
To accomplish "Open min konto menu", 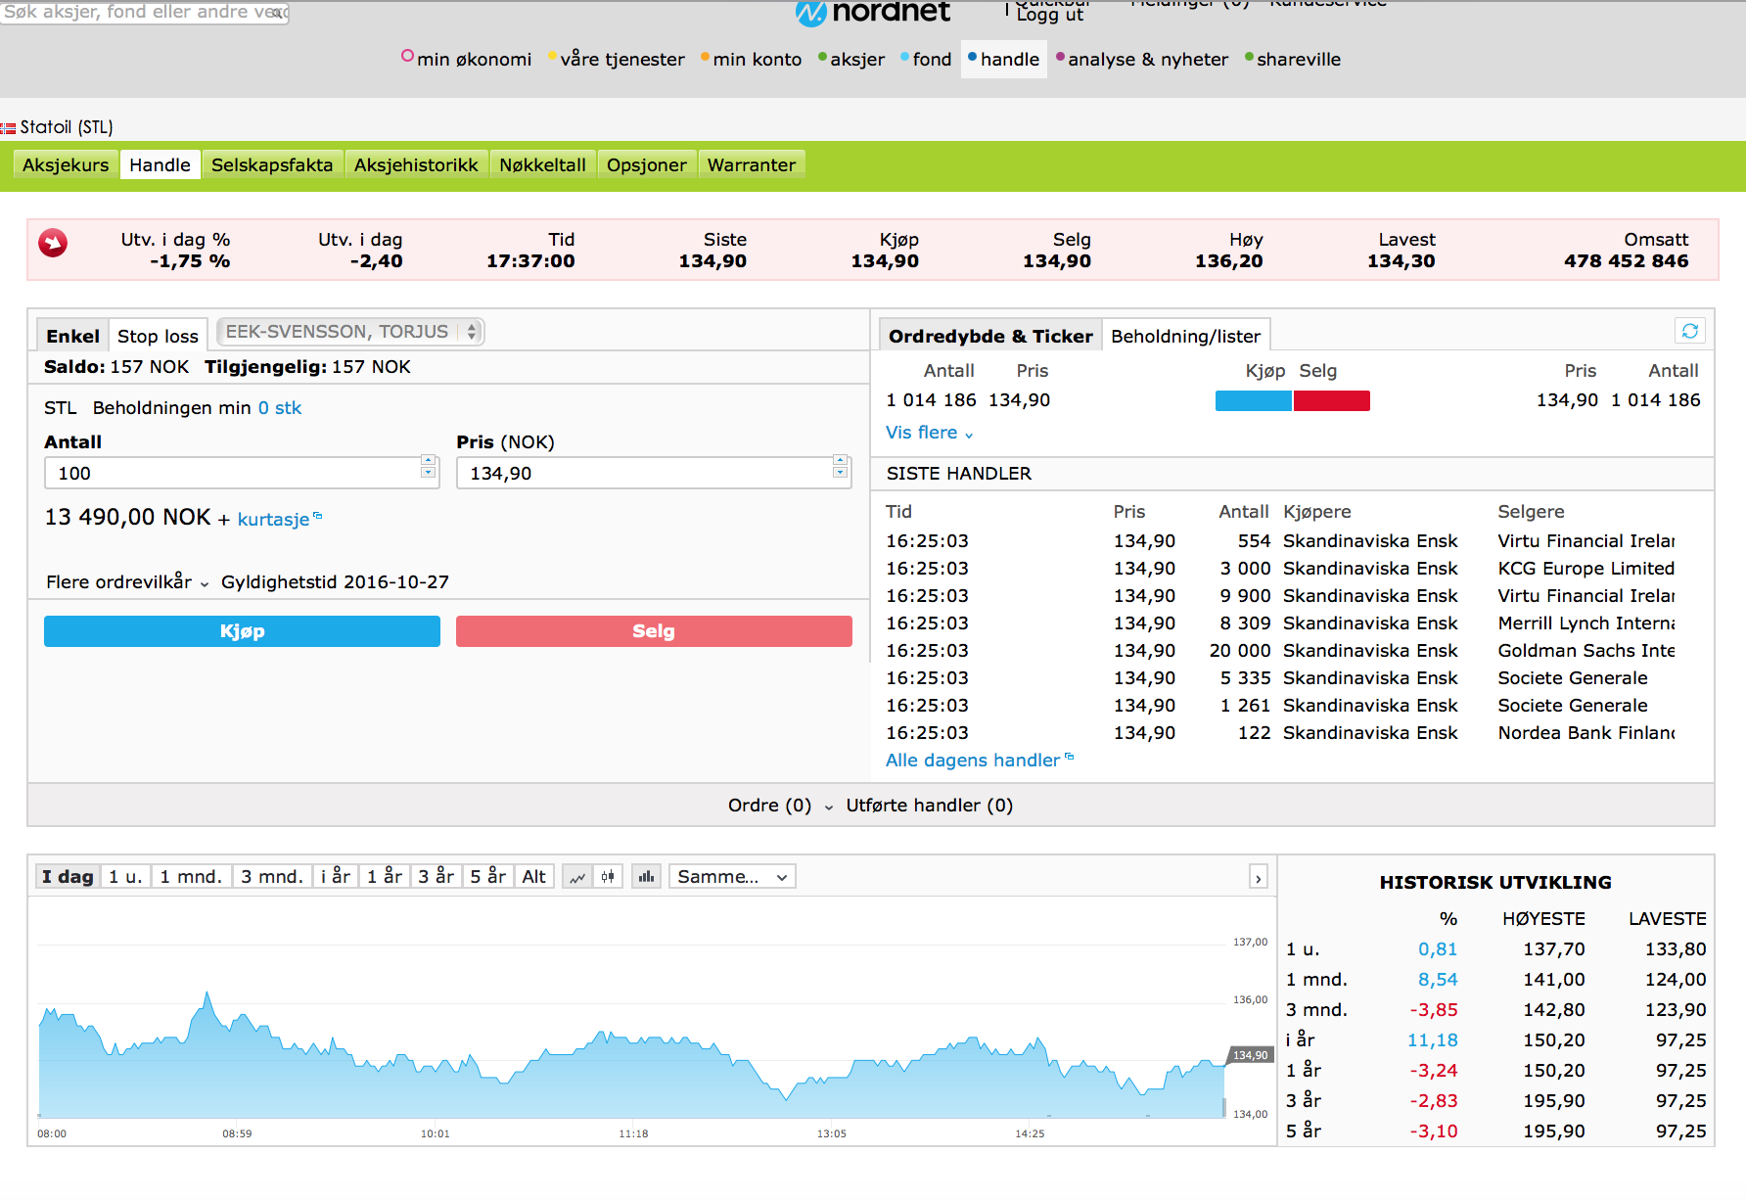I will pos(751,59).
